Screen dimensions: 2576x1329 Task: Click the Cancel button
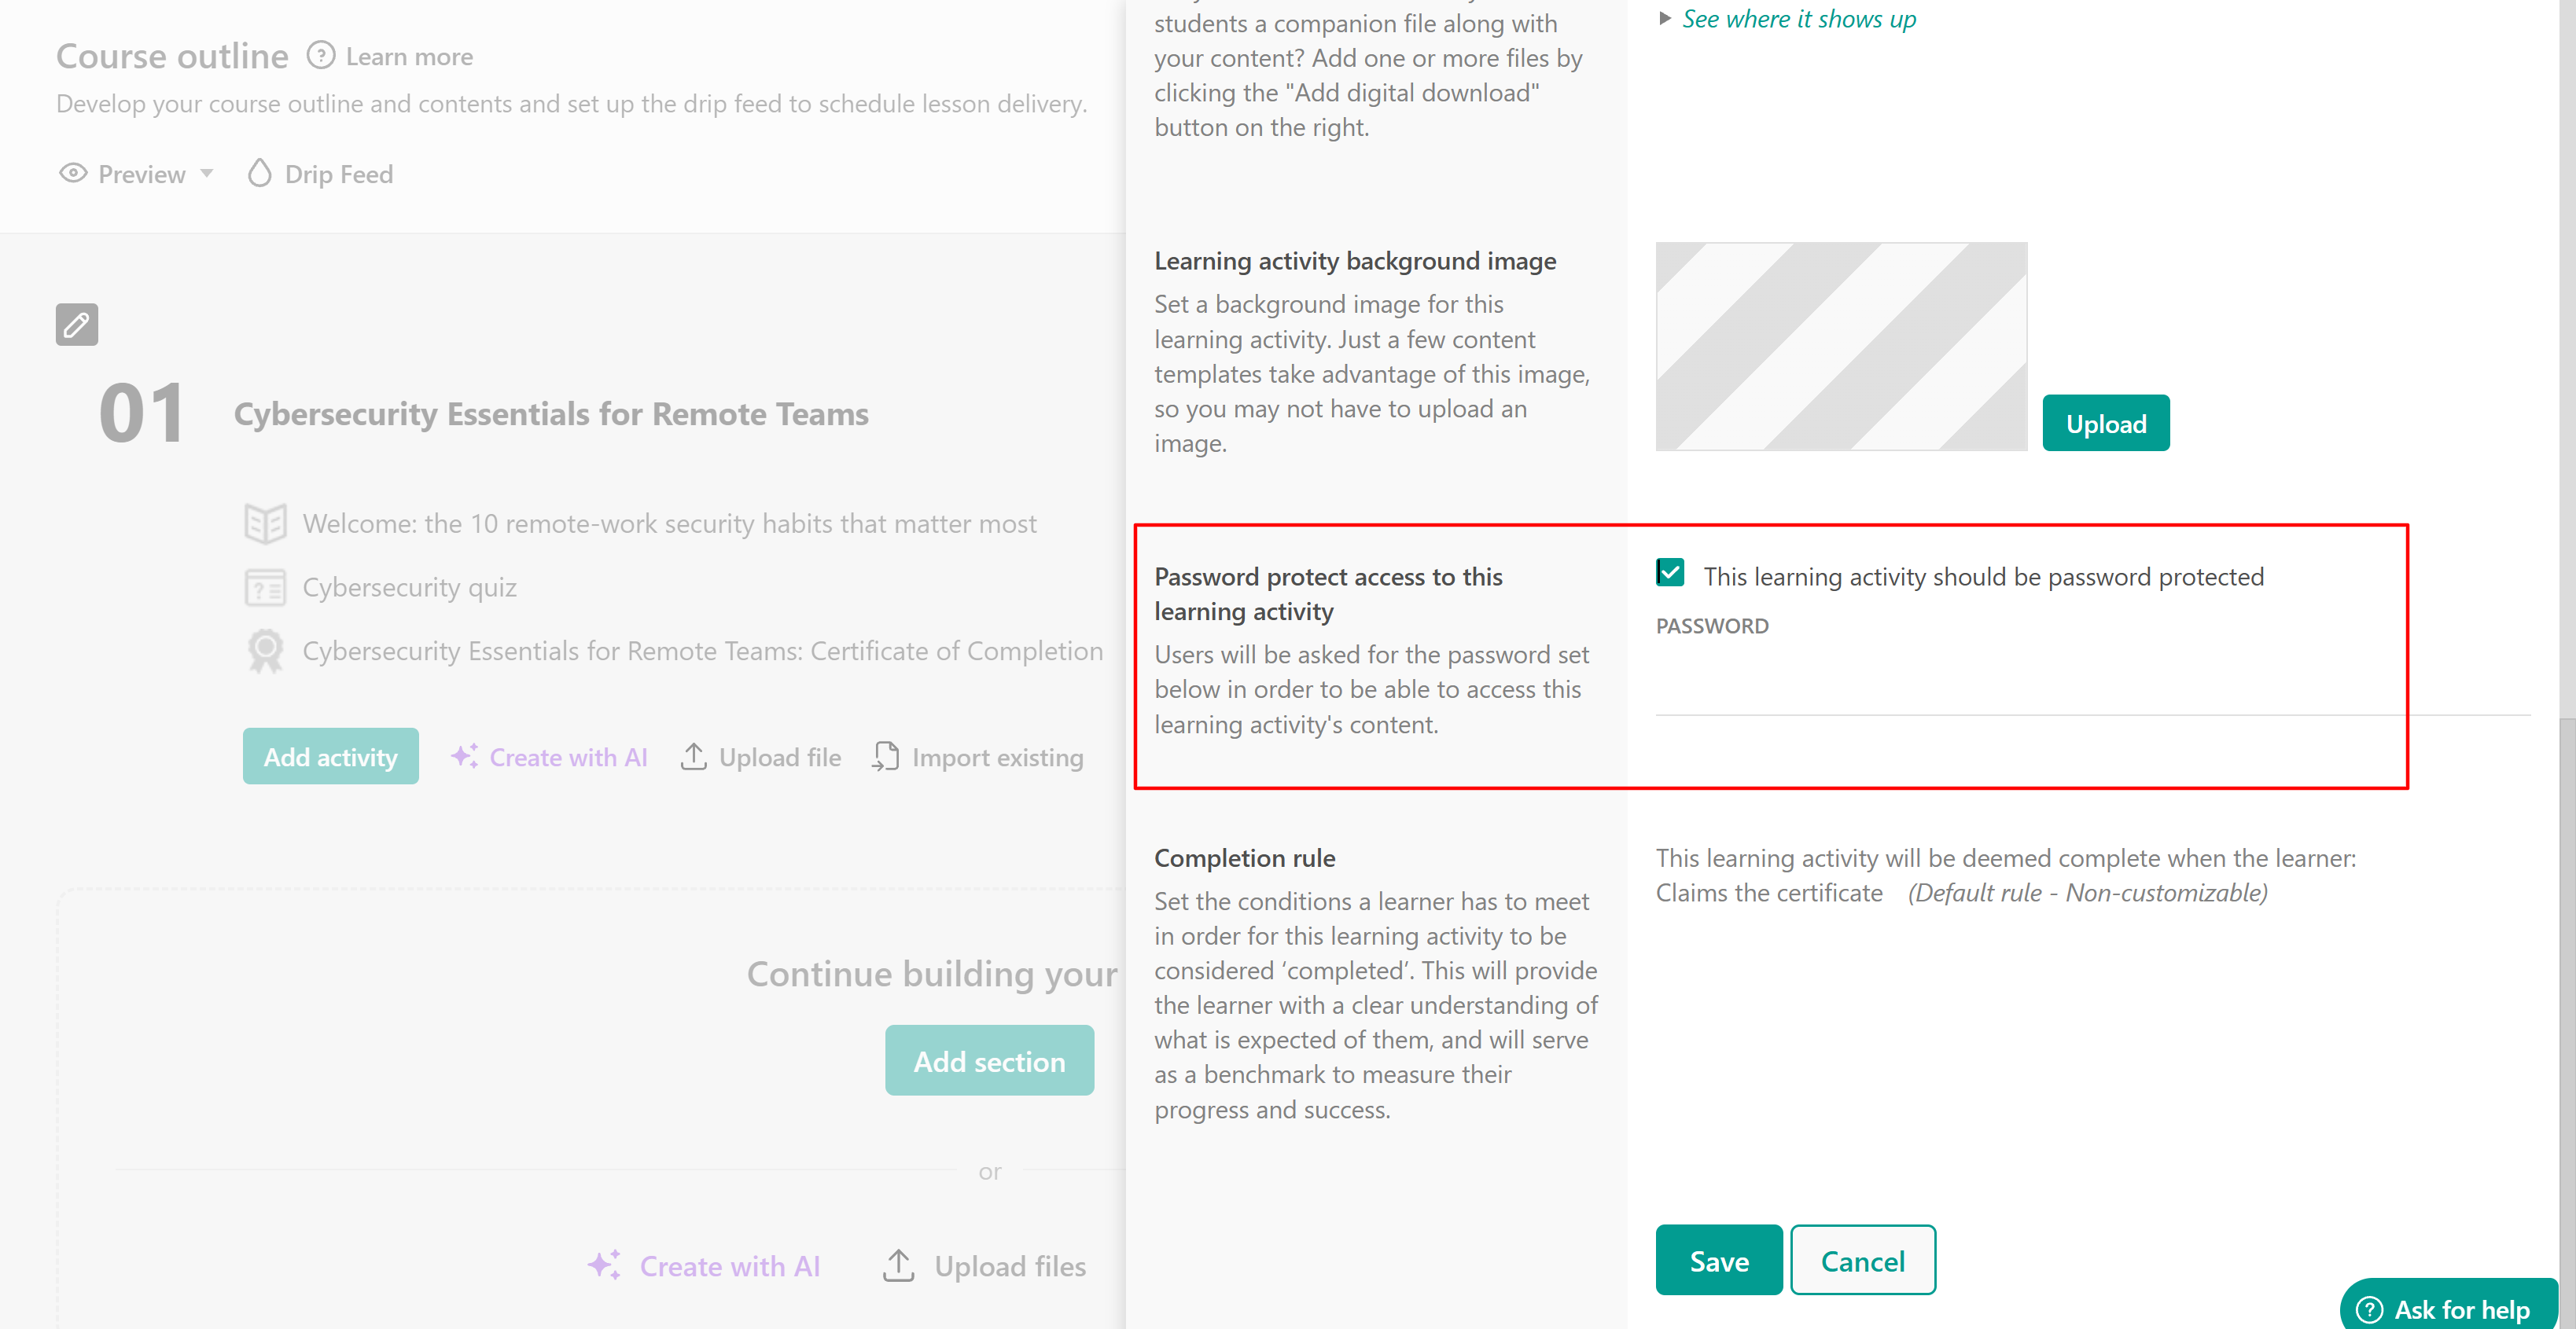coord(1863,1260)
